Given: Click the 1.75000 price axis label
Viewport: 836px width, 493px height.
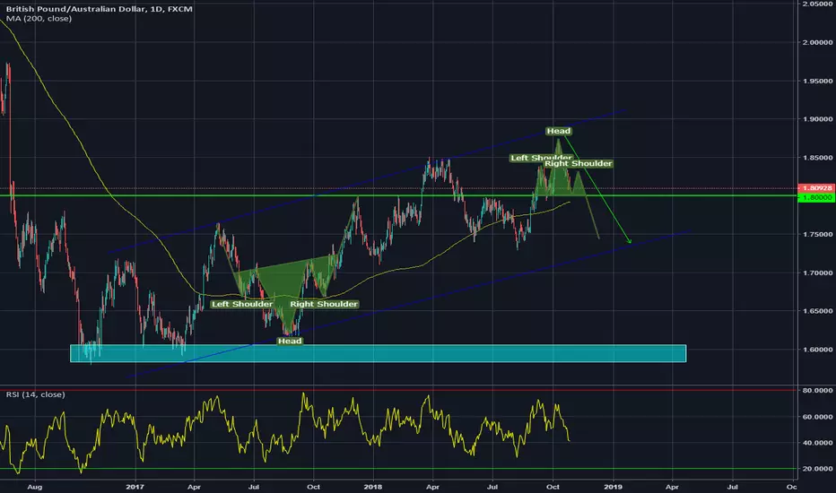Looking at the screenshot, I should [x=818, y=235].
